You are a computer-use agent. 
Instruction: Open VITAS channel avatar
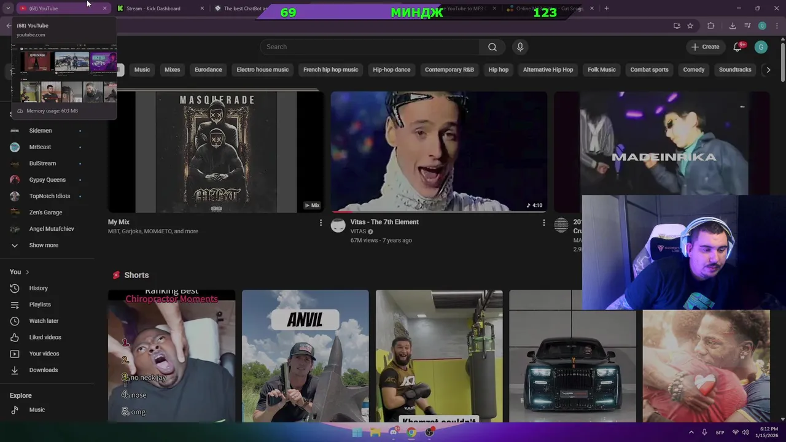(338, 225)
